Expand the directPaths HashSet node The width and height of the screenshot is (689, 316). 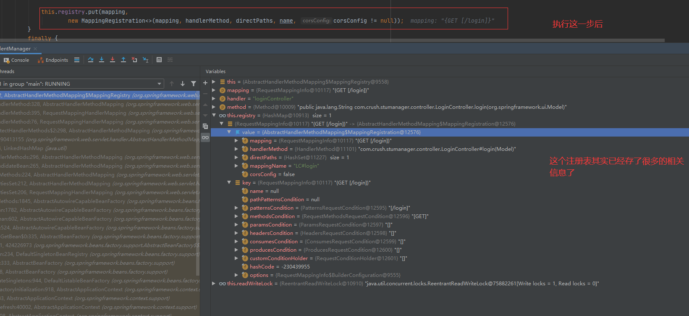point(236,157)
